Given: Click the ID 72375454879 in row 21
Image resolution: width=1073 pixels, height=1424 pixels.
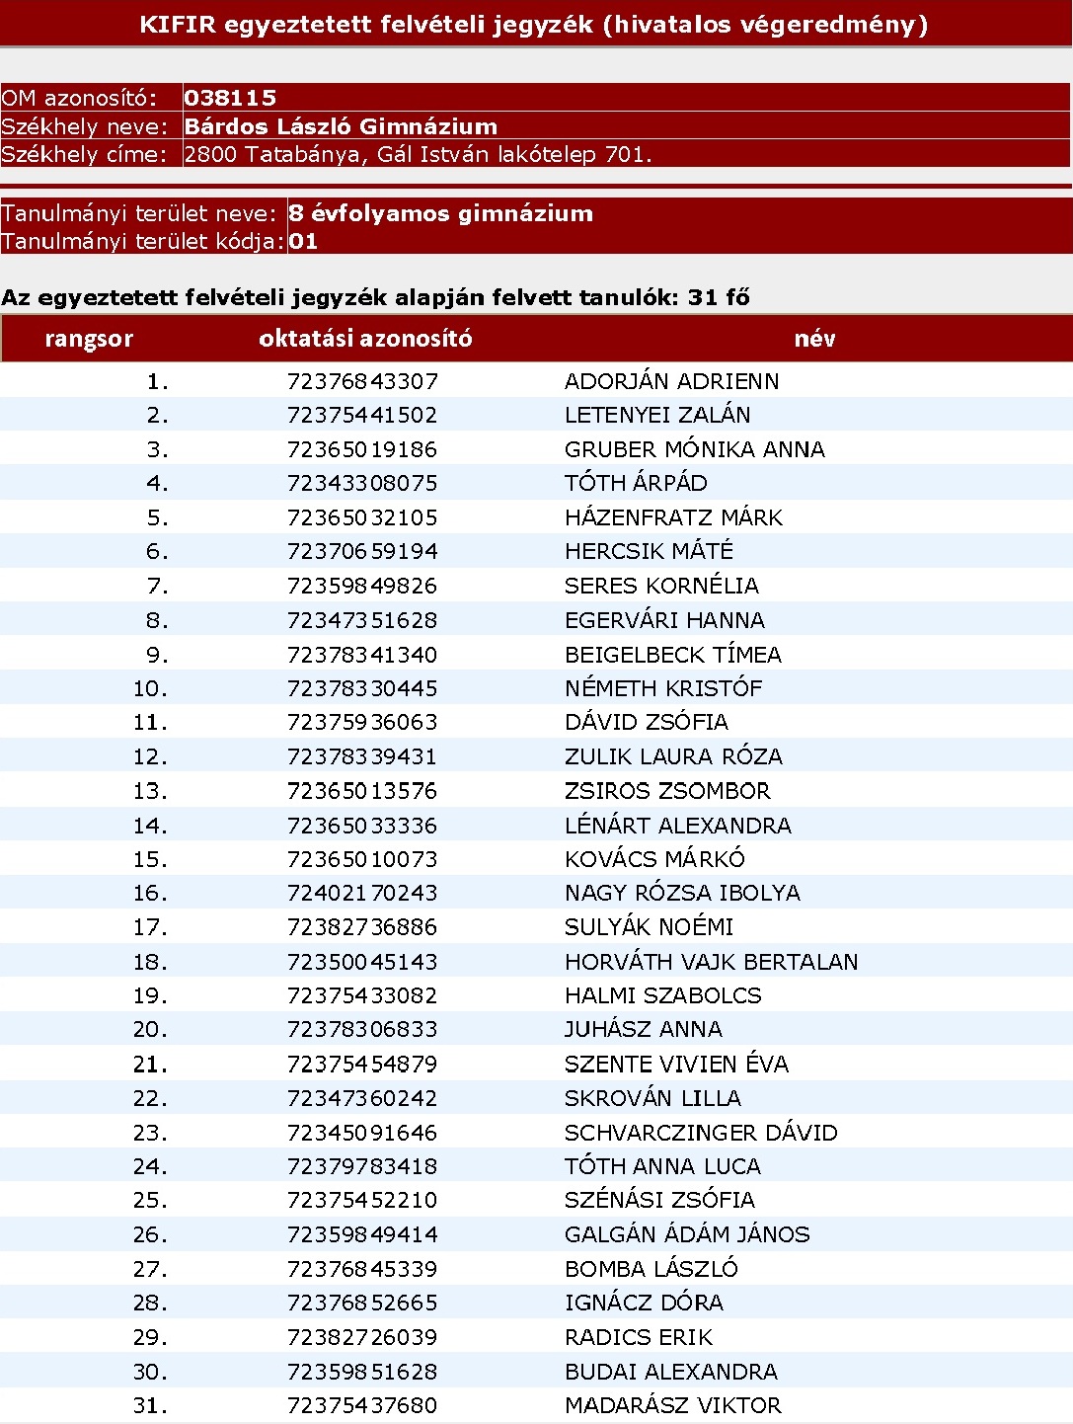Looking at the screenshot, I should 361,1065.
